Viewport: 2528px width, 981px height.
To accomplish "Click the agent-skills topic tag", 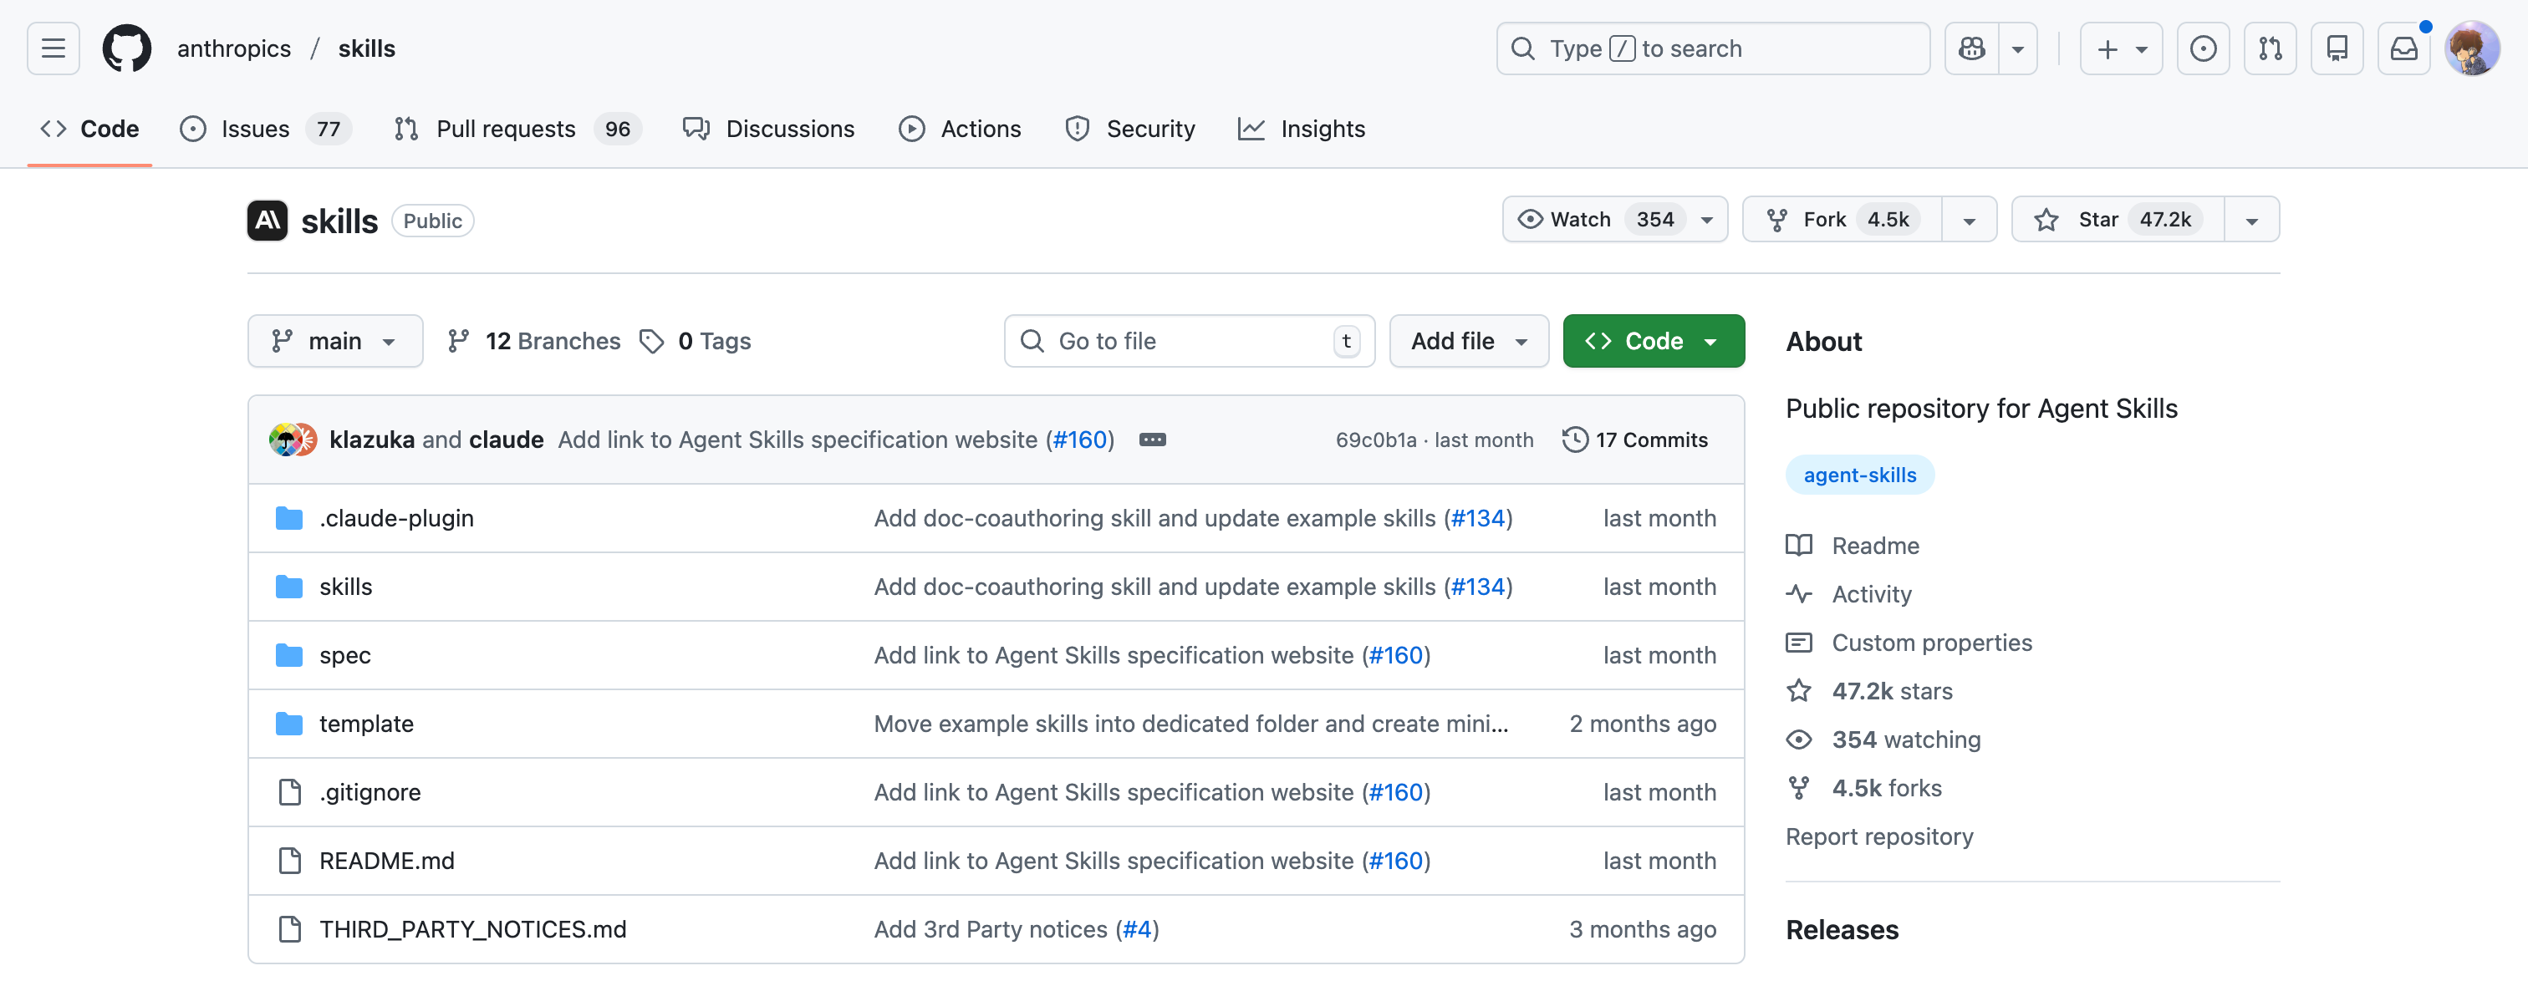I will [x=1858, y=475].
